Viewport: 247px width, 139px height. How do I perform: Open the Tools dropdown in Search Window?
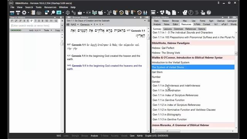click(x=48, y=30)
